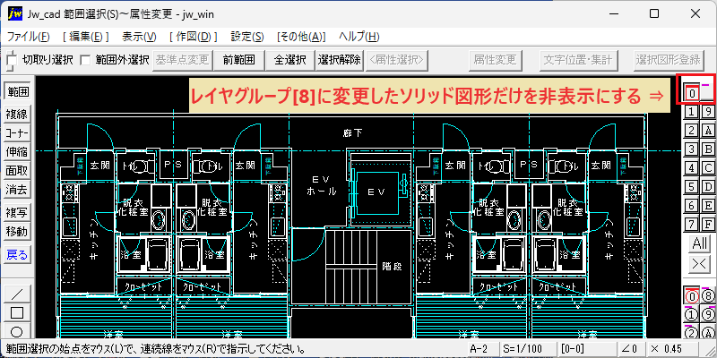Screen dimensions: 717x358
Task: Open the [編集(E)] menu
Action: click(85, 37)
